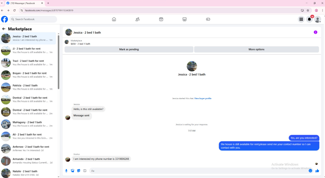The height and width of the screenshot is (178, 325).
Task: Open the Friends icon in top navigation
Action: pos(138,19)
